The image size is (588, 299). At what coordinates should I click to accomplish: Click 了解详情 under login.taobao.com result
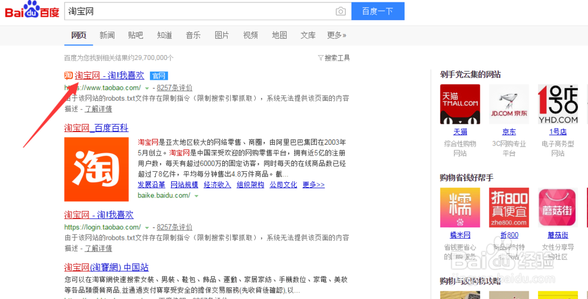click(x=98, y=248)
